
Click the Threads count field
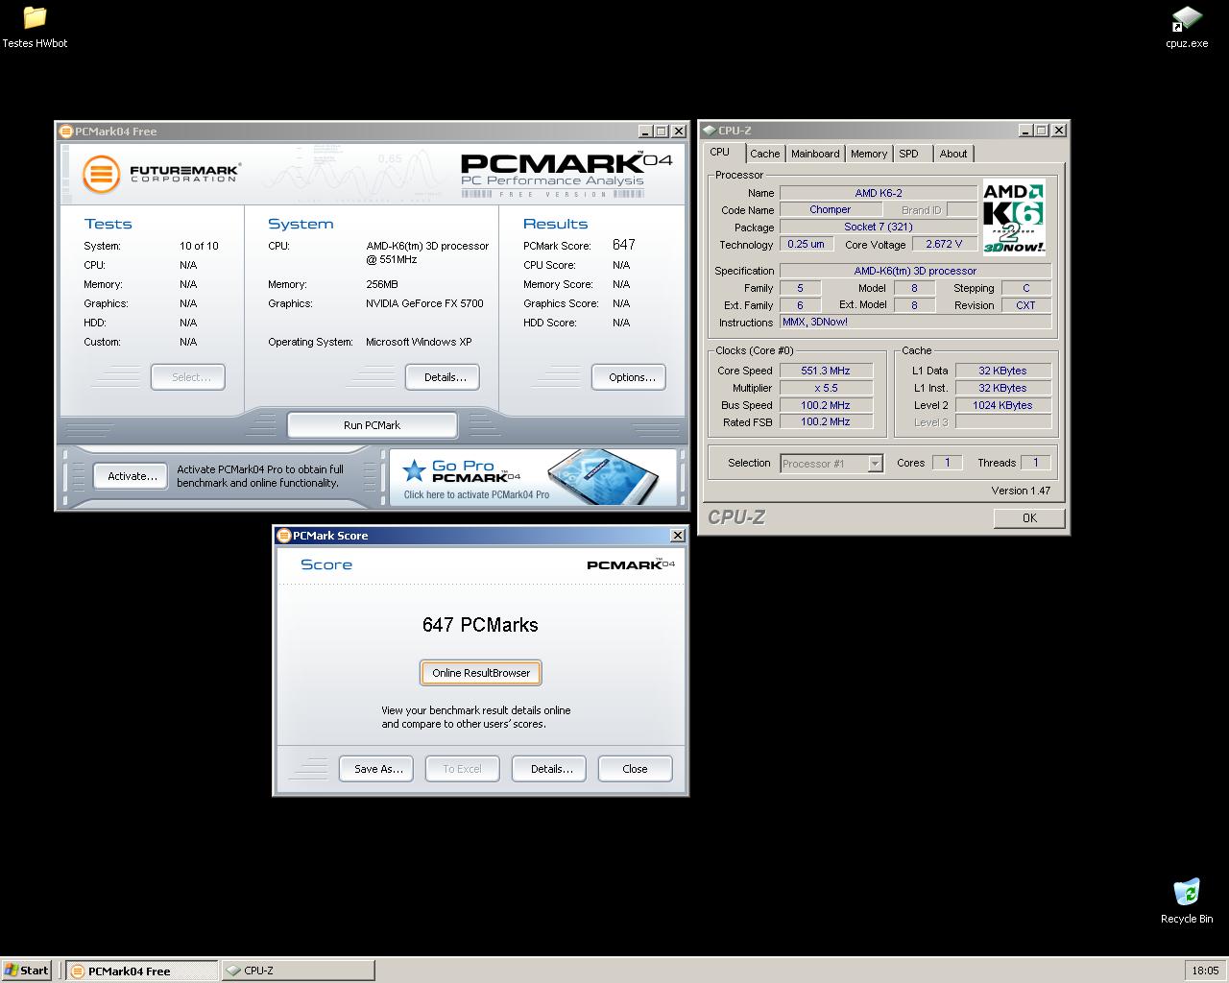tap(1036, 463)
